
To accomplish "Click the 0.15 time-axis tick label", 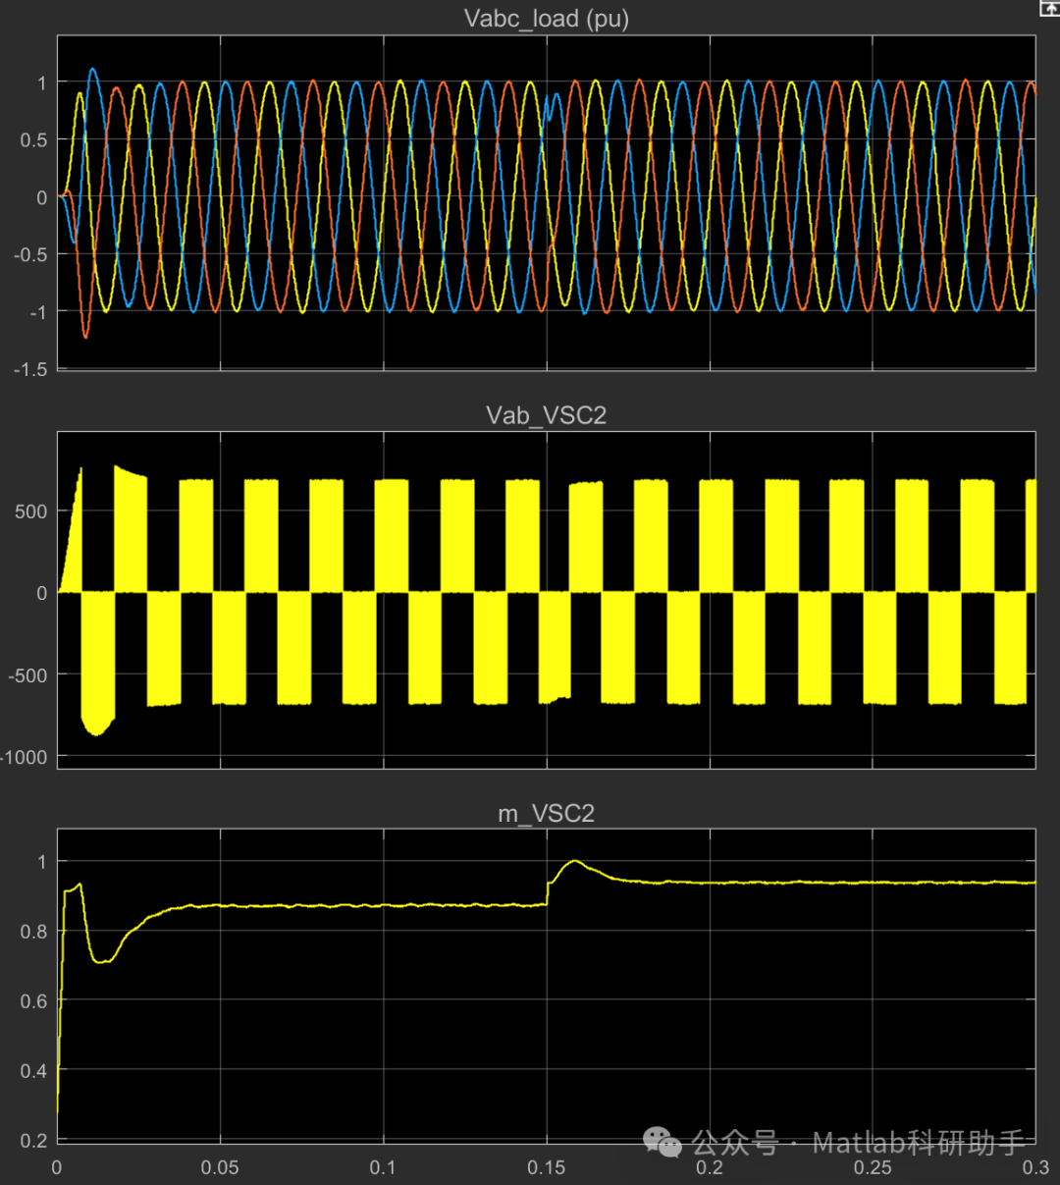I will [x=546, y=1167].
